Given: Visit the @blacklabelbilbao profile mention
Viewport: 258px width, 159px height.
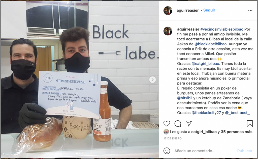Looking at the screenshot, I should coord(210,44).
